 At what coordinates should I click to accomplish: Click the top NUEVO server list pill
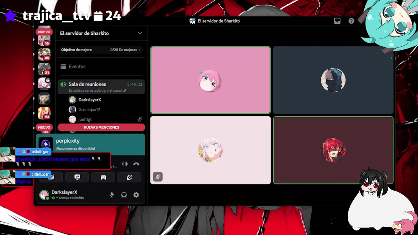(x=44, y=32)
